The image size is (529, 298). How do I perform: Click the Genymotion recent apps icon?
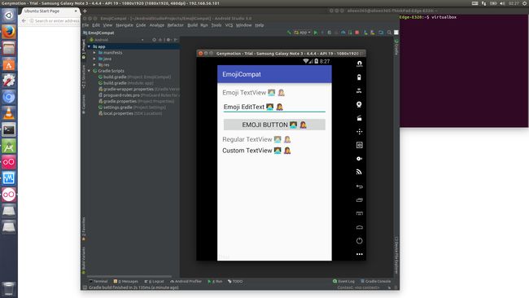click(x=359, y=199)
